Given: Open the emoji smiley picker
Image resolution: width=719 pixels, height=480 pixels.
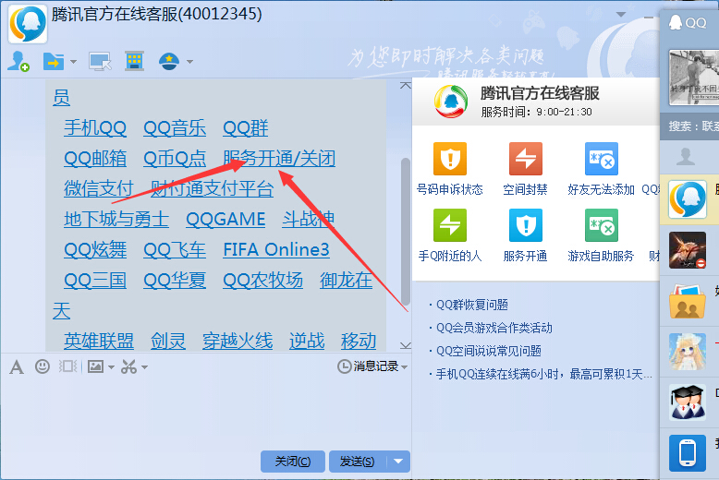Looking at the screenshot, I should 43,366.
